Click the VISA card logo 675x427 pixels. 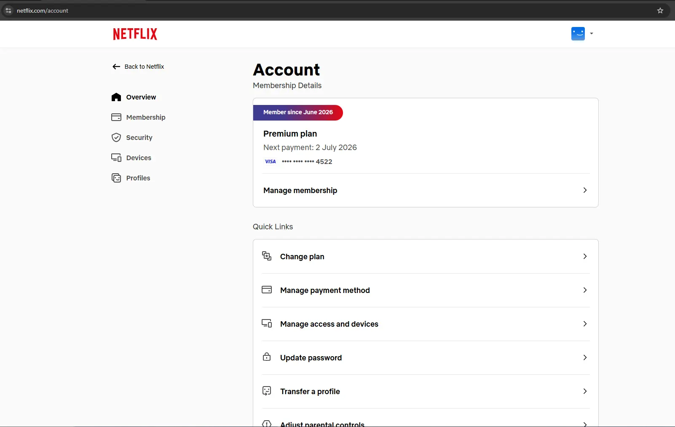[270, 161]
